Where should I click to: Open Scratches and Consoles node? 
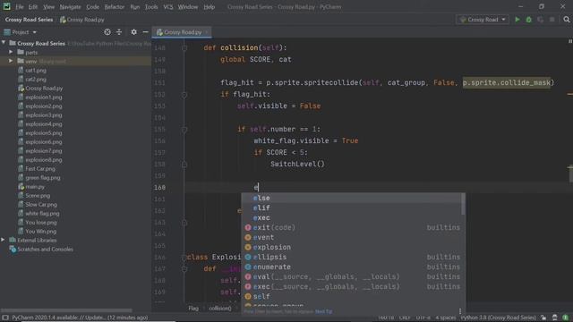pos(45,249)
